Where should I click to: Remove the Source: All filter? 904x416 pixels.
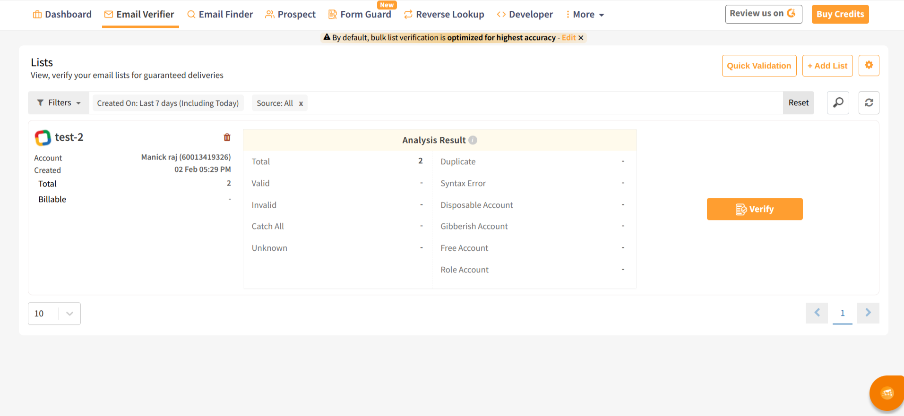pos(301,103)
